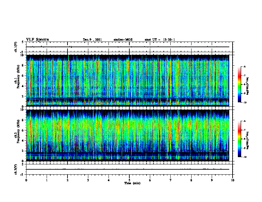Click the "station=MOS" header label

pos(123,40)
